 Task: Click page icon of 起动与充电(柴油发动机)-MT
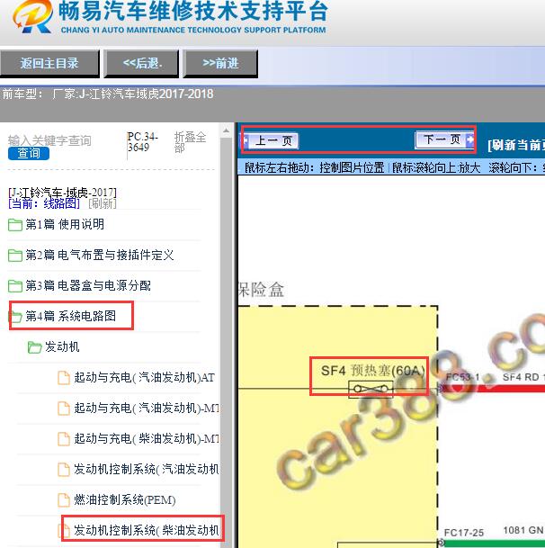click(x=64, y=438)
